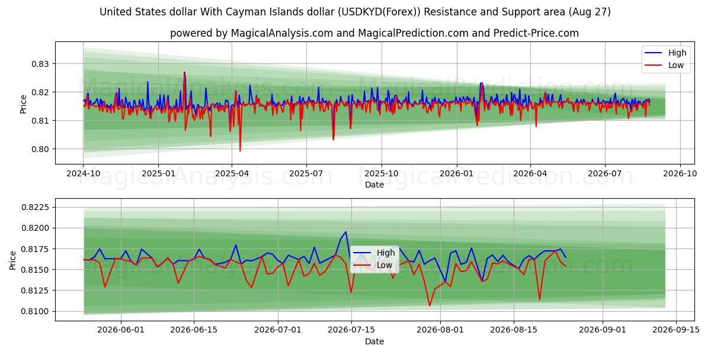
Task: Click the 2026-08-15 date tick label
Action: [x=513, y=331]
